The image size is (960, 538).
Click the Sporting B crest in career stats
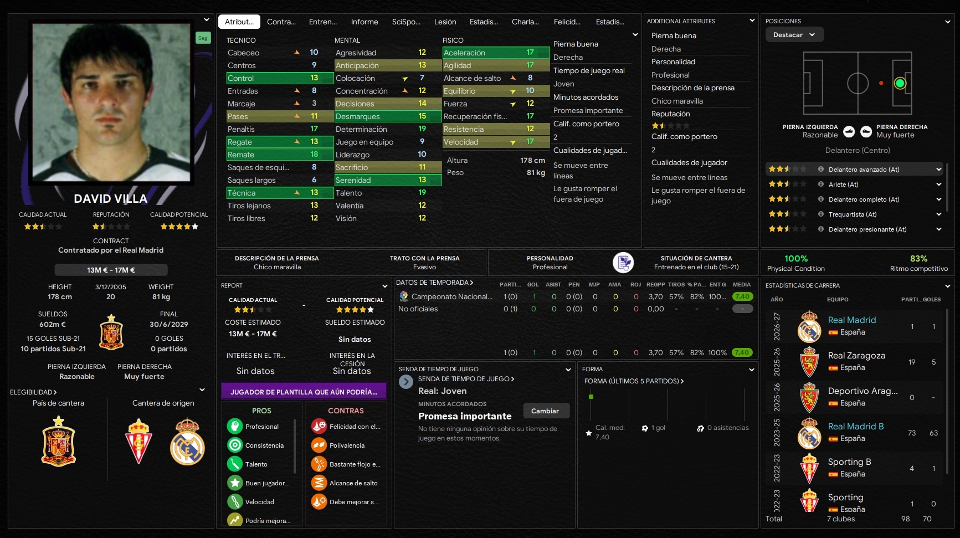tap(809, 468)
